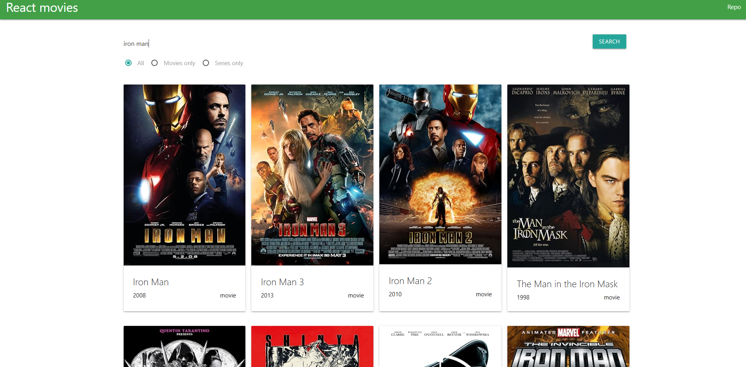Click the Iron Man title text
Screen dimensions: 746x367
pos(151,282)
